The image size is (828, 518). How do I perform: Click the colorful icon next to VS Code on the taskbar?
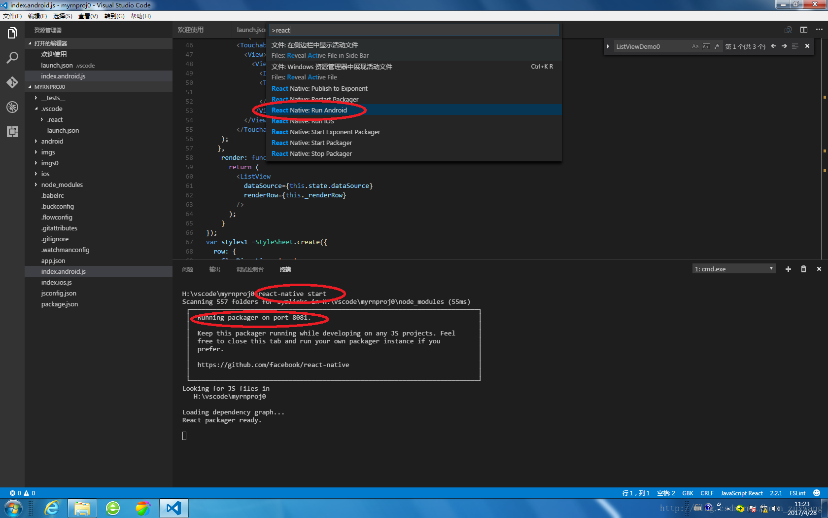pyautogui.click(x=143, y=508)
